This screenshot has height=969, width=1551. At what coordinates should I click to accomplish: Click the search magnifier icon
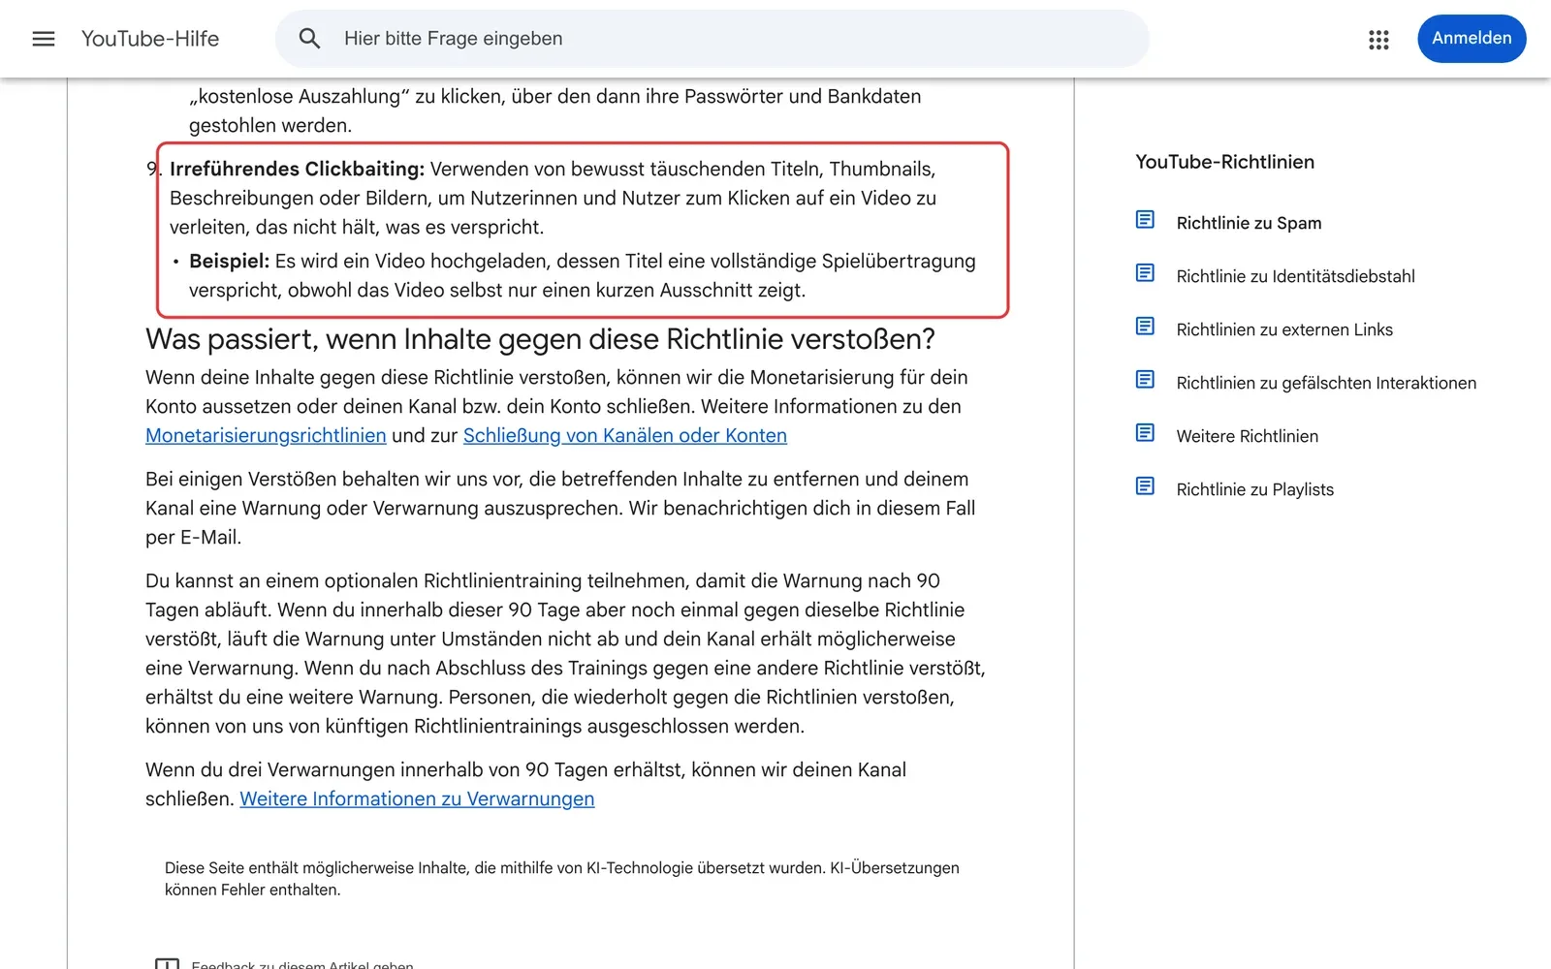click(309, 39)
